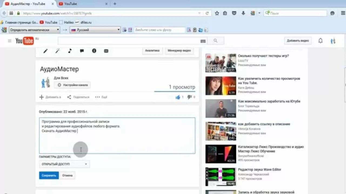The width and height of the screenshot is (346, 194).
Task: Click thumbnail with 21:36 duration
Action: pos(221,109)
